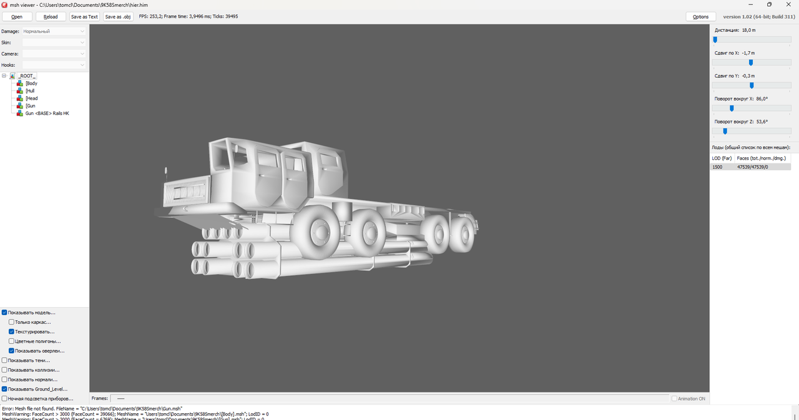Enable Показывать тени checkbox
Screen dimensions: 799x420
pos(5,360)
